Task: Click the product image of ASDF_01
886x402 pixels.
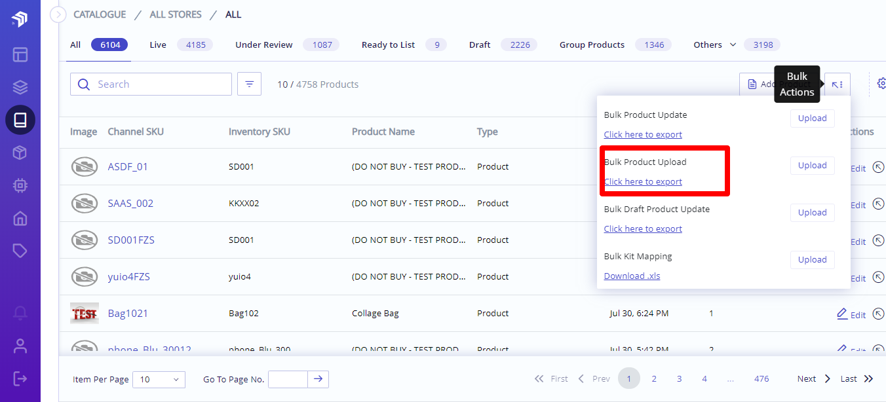Action: click(85, 167)
